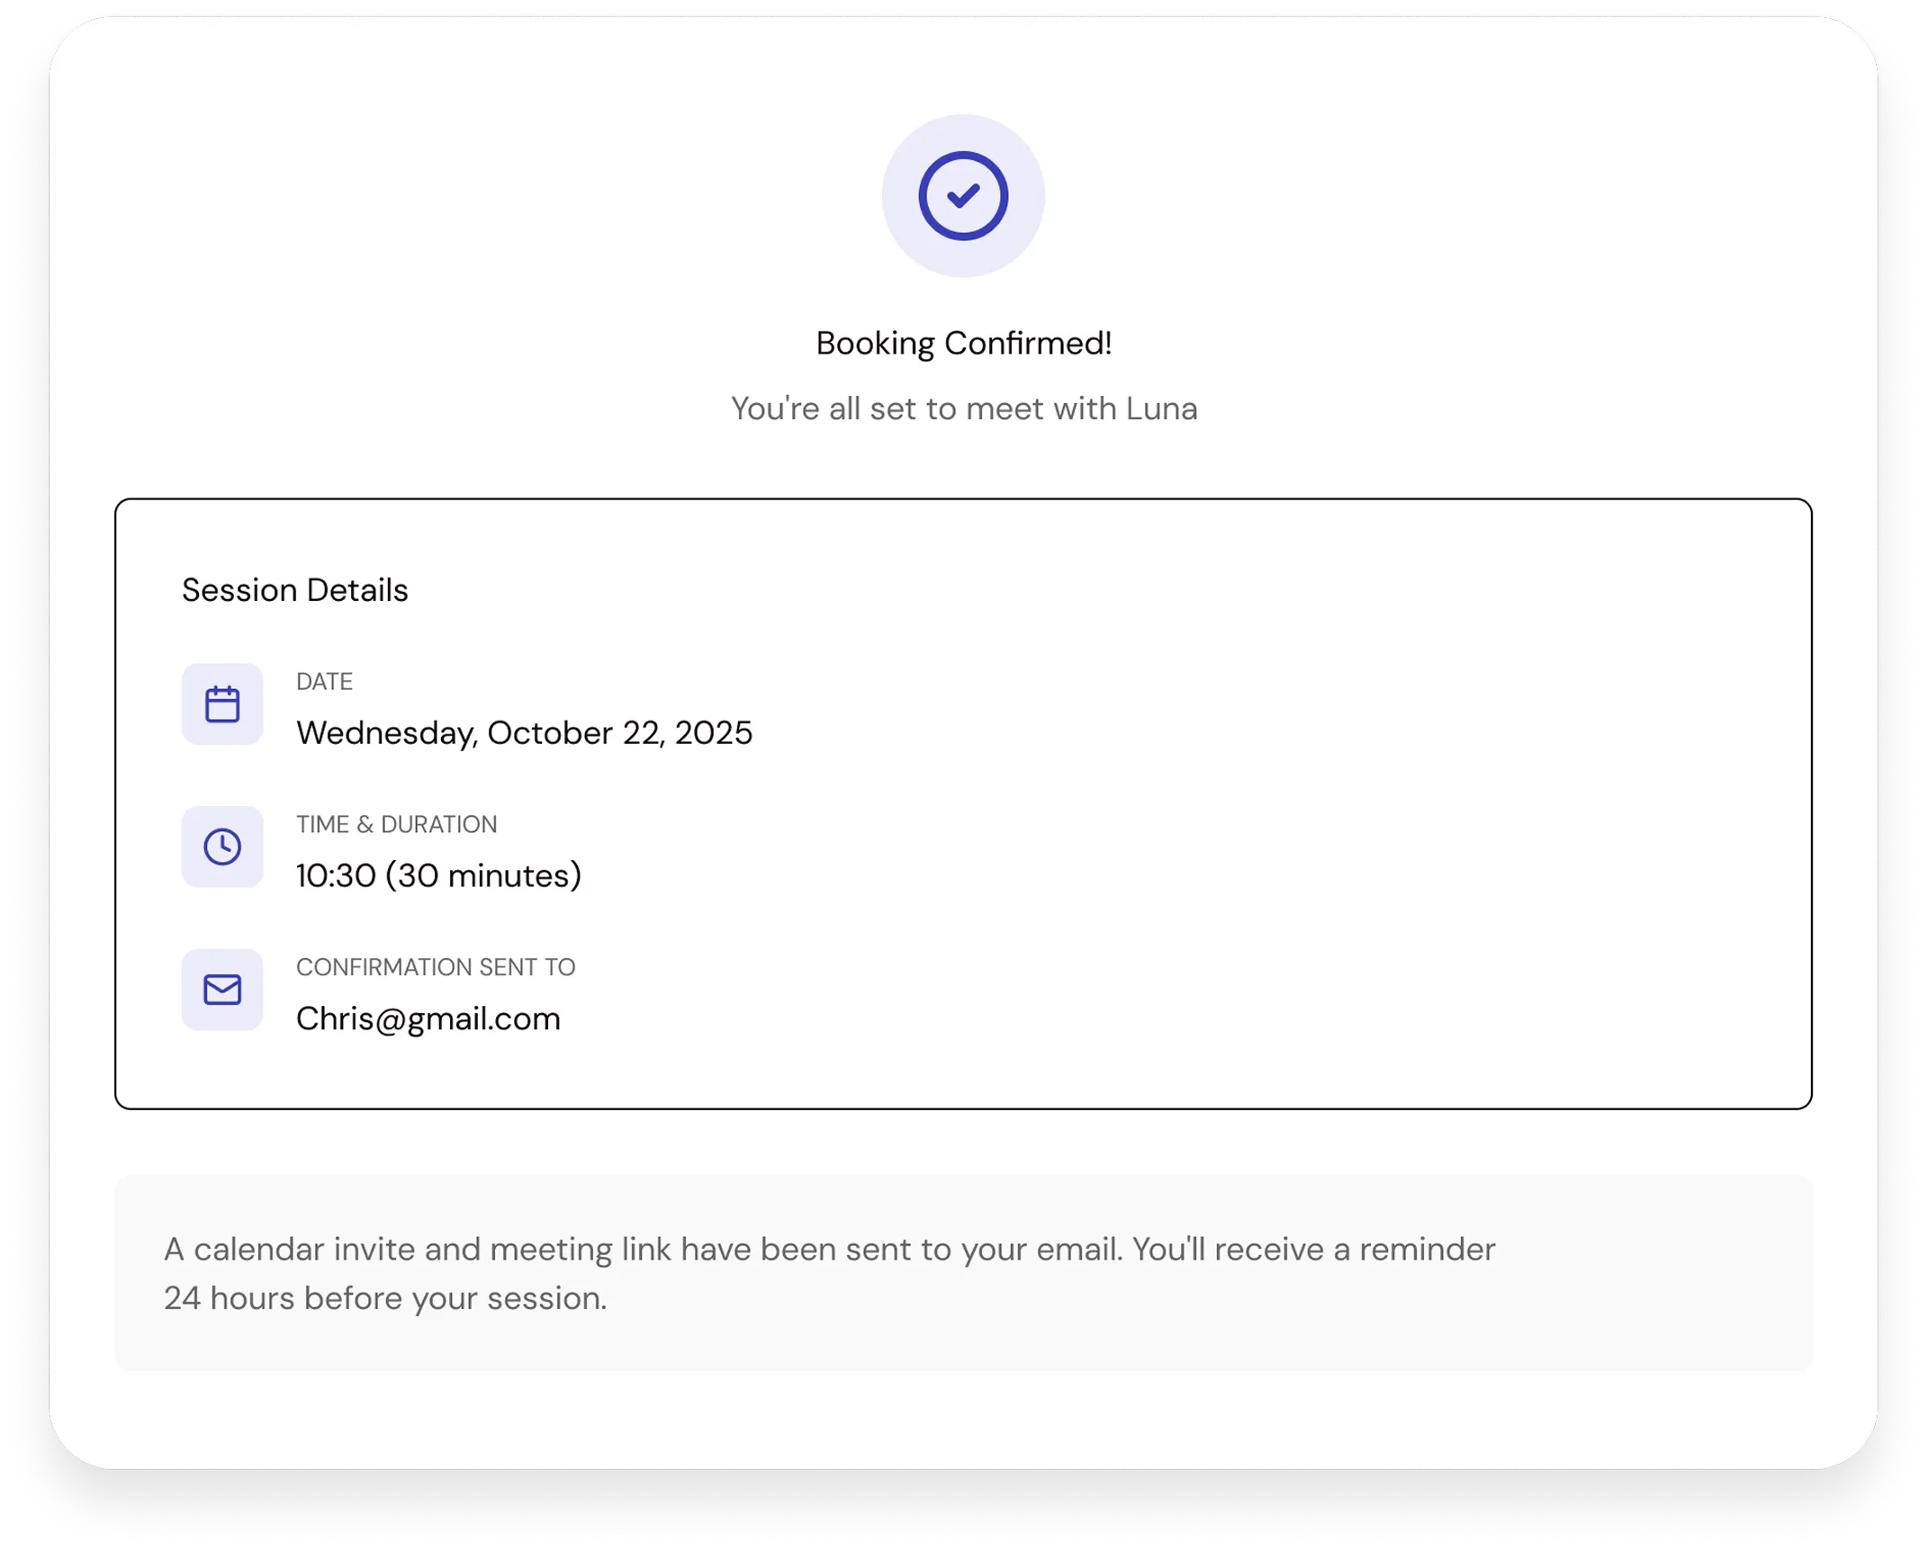
Task: Select the DATE field label
Action: click(325, 681)
